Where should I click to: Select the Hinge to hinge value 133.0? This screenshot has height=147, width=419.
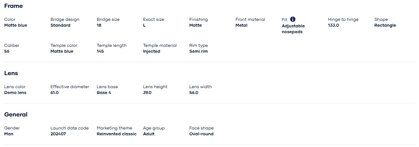[x=333, y=25]
